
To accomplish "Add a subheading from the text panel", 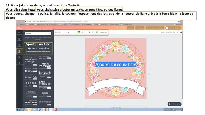I will (x=38, y=48).
